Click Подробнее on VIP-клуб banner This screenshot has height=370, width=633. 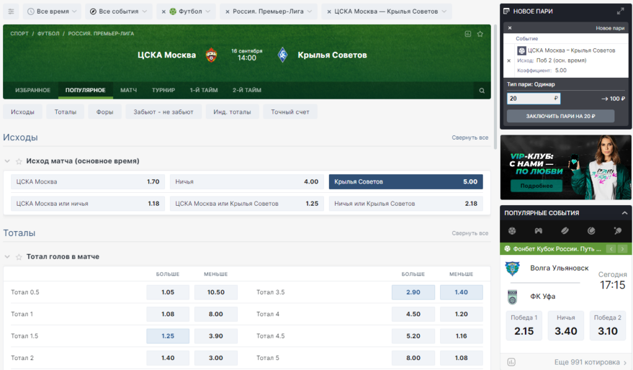[537, 186]
